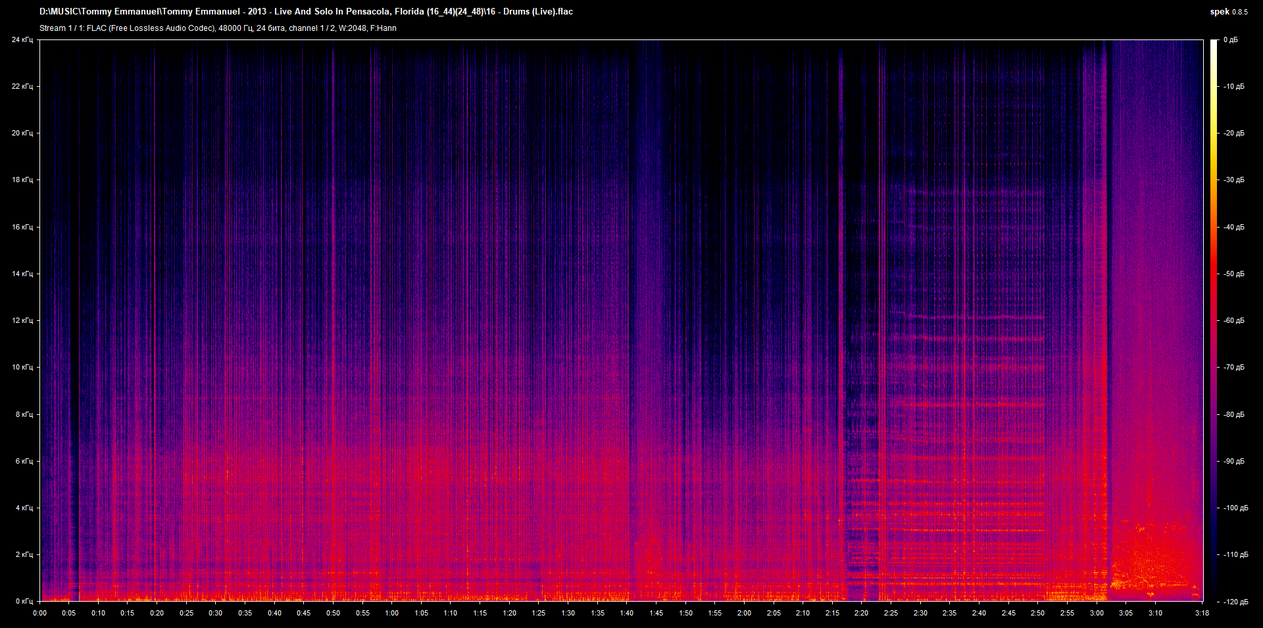Click the 0 кГц frequency label

pos(24,602)
